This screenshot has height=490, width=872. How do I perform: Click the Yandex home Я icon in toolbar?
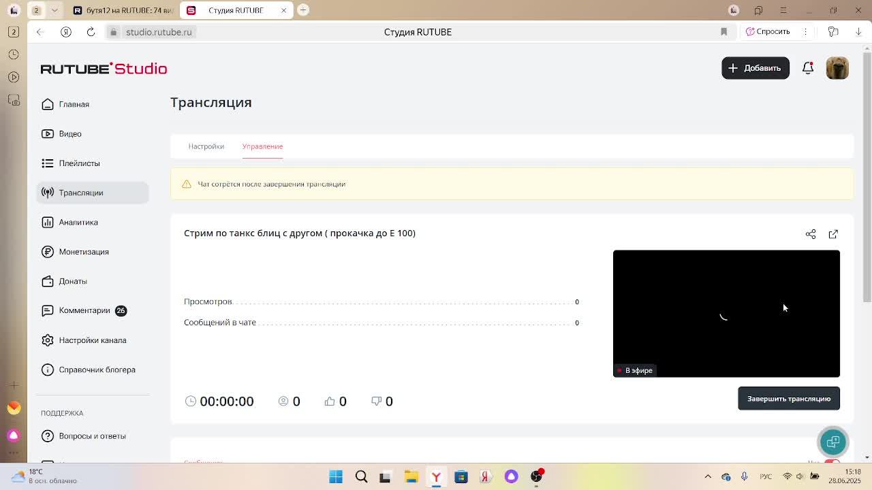coord(66,32)
